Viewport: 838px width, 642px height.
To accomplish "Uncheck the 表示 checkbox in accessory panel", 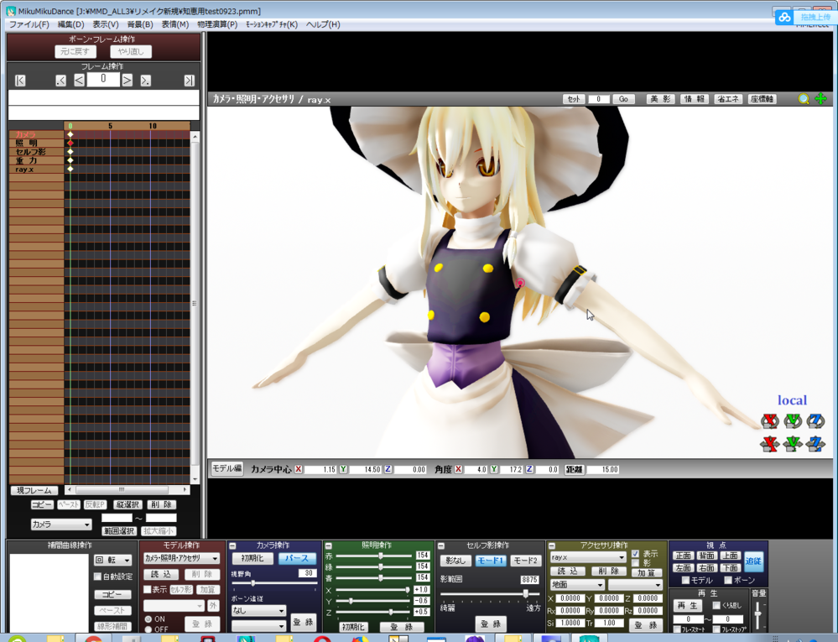I will pyautogui.click(x=635, y=554).
